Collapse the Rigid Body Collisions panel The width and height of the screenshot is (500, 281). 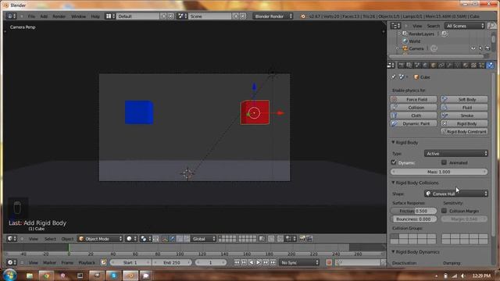[x=393, y=183]
